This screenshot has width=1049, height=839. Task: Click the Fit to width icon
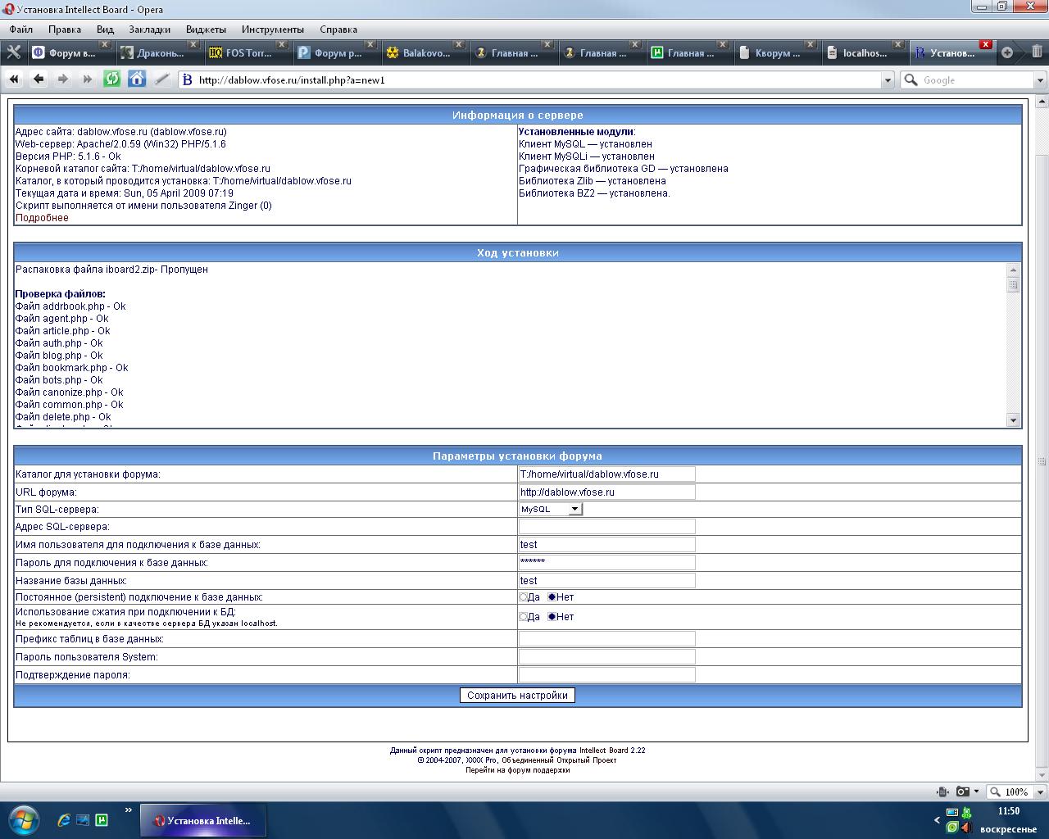tap(942, 791)
